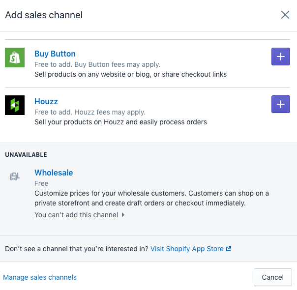Expand the arrow next to can't add channel
The image size is (297, 290).
pos(123,215)
